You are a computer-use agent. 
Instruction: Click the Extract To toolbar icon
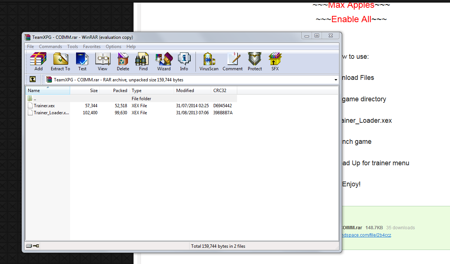[x=60, y=61]
